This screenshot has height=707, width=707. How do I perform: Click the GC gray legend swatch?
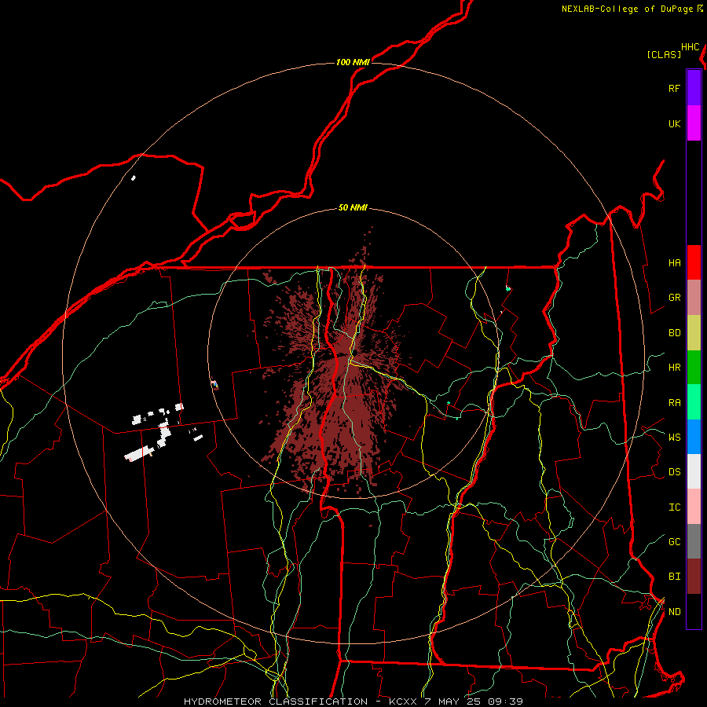click(x=694, y=541)
